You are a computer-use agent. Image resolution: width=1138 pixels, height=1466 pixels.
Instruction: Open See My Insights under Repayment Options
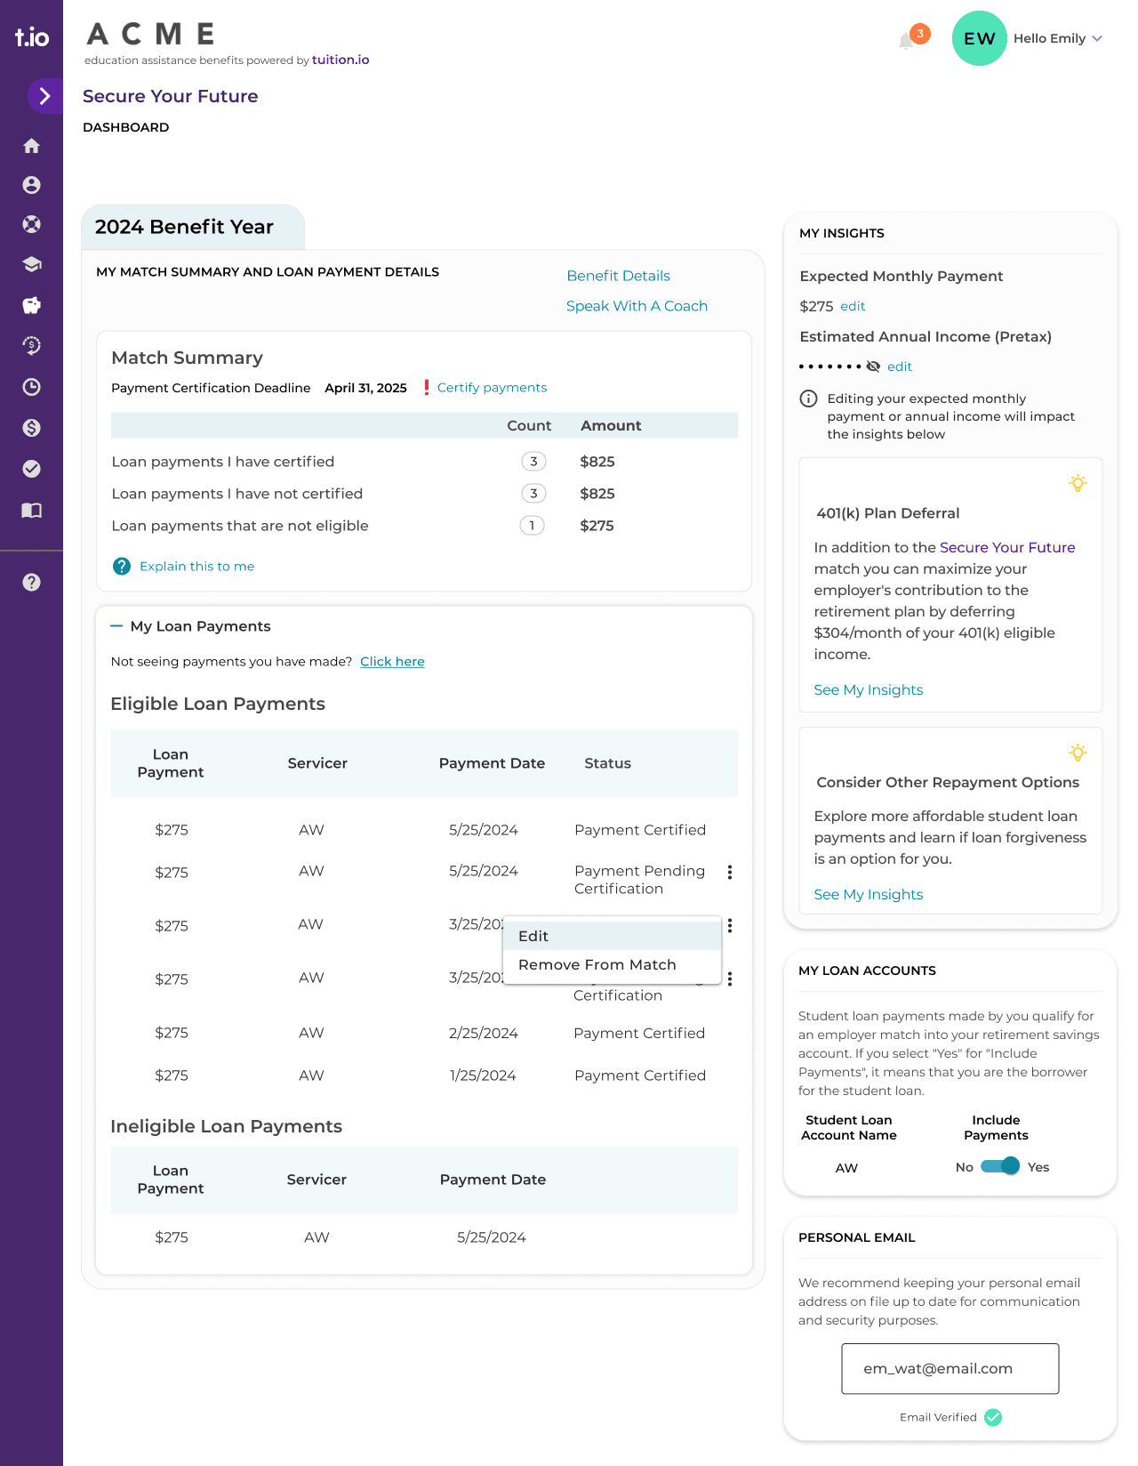pos(869,895)
